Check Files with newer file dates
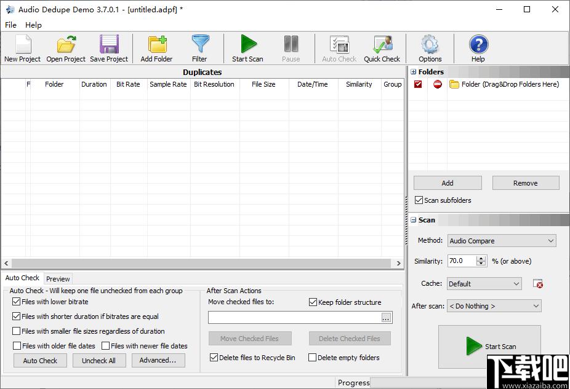The width and height of the screenshot is (570, 389). pyautogui.click(x=105, y=346)
